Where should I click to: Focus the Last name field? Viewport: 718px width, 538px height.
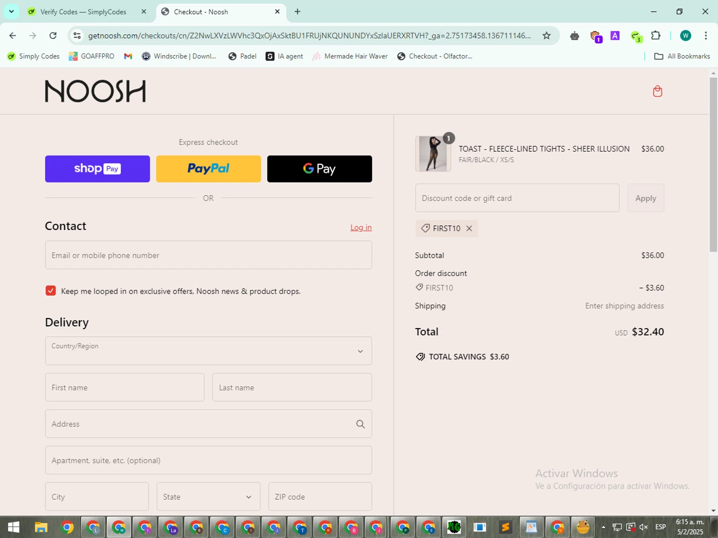[x=292, y=387]
